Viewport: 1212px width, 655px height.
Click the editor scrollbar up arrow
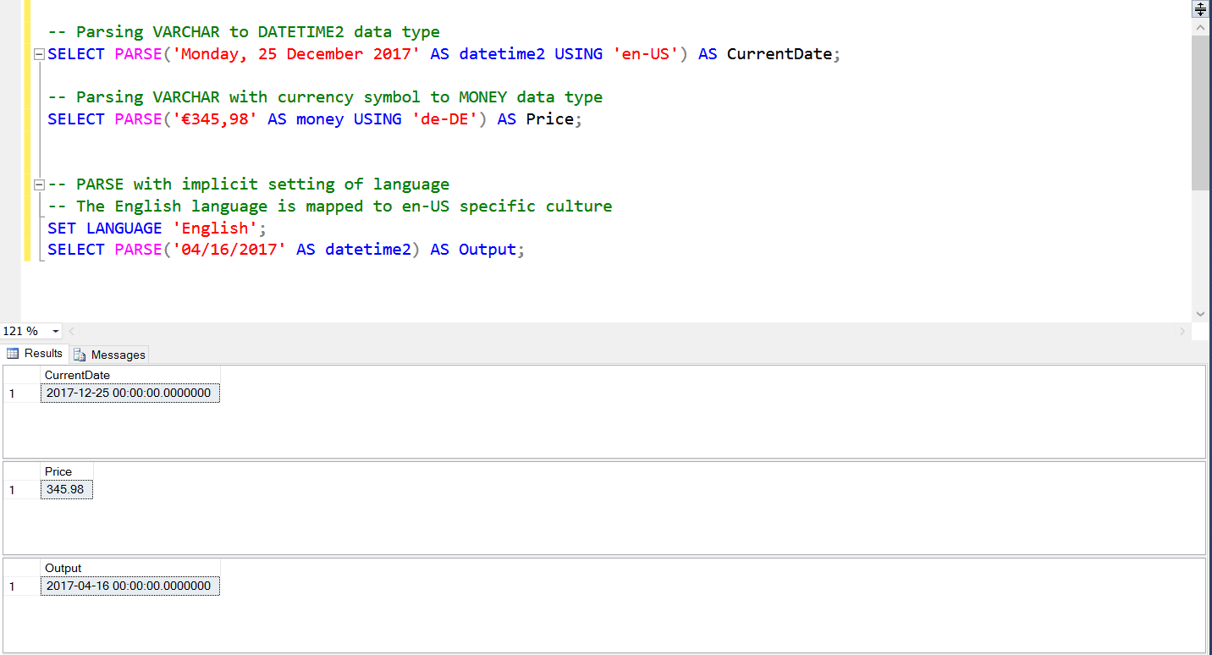click(x=1200, y=26)
